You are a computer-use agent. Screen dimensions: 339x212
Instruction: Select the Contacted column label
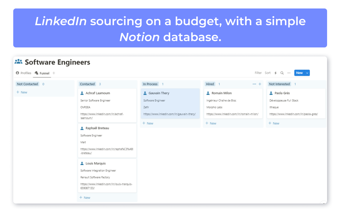tap(87, 84)
